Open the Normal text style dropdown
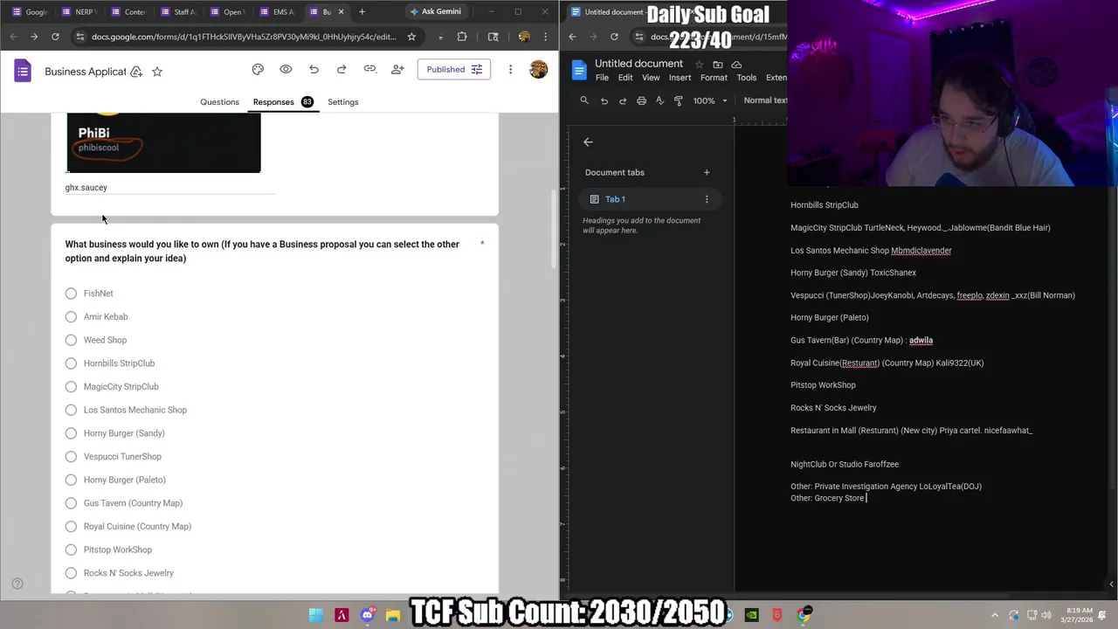 764,100
